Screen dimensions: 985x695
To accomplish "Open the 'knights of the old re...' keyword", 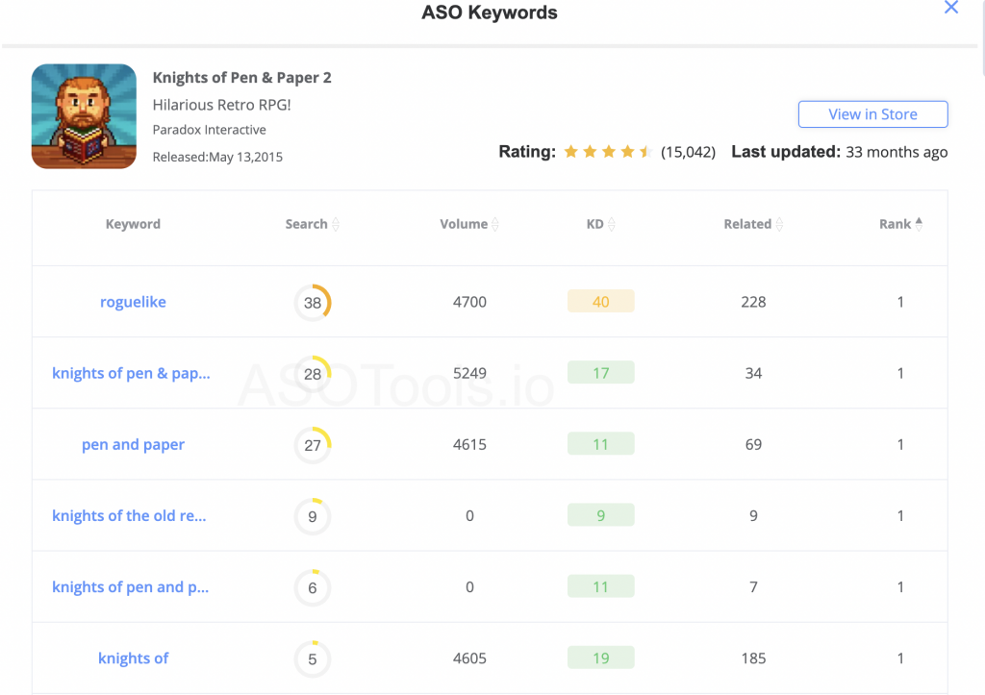I will click(130, 516).
